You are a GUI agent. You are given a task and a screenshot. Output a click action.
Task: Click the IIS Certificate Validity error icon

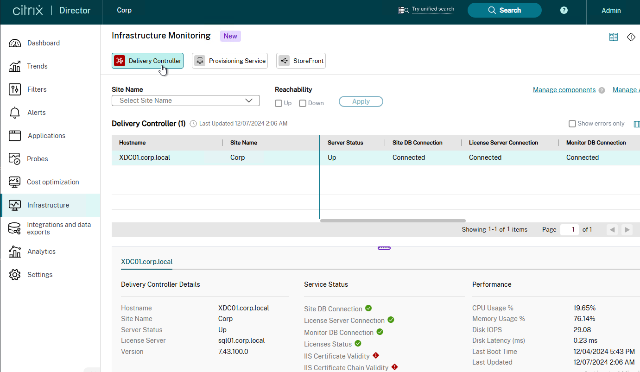click(x=376, y=355)
